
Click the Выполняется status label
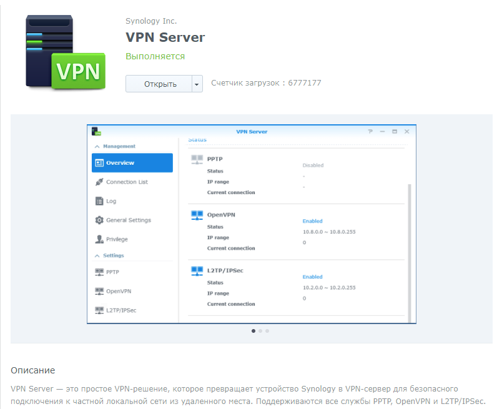point(155,56)
